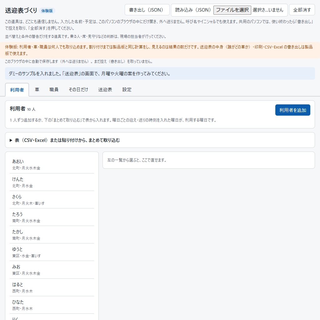Click the ファイルを選択 file chooser button
This screenshot has height=320, width=320.
point(232,10)
